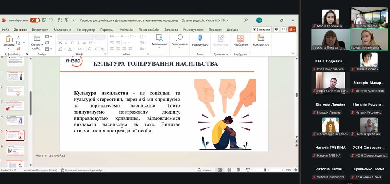Open the Файл menu
The width and height of the screenshot is (390, 184).
pos(5,30)
